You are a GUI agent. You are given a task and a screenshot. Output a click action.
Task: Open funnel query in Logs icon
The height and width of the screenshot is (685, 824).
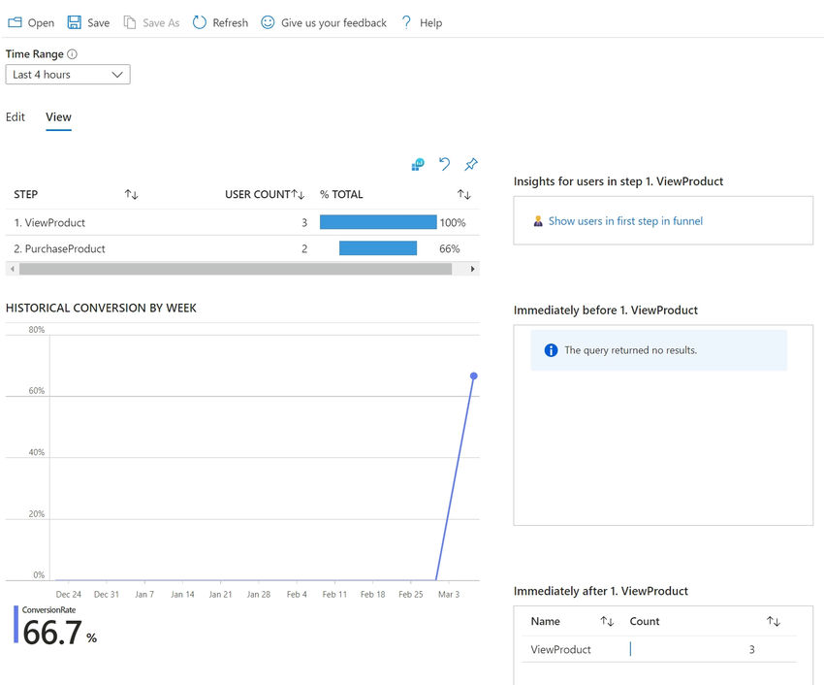[x=418, y=165]
